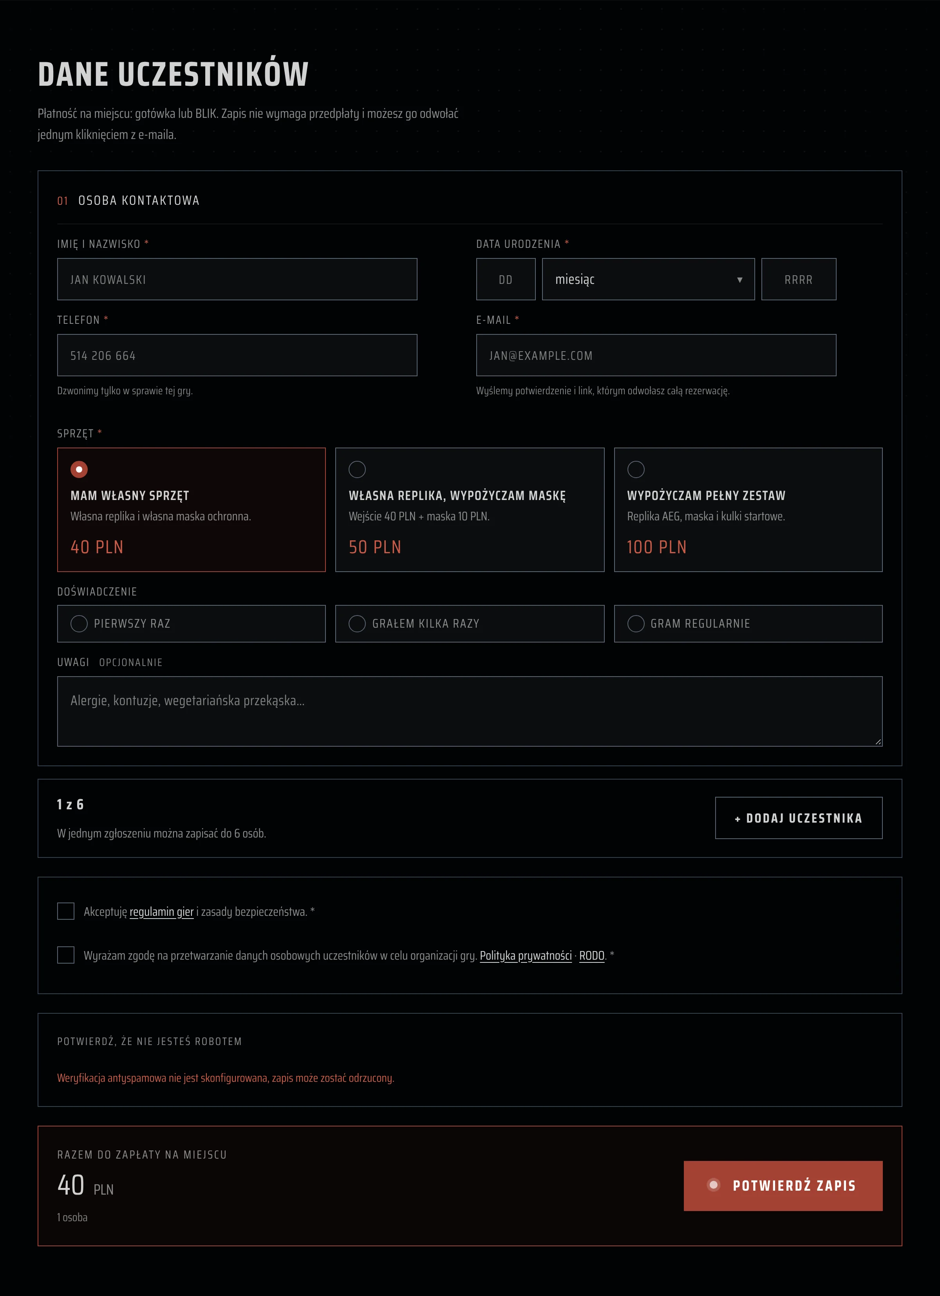Screen dimensions: 940x1296
Task: Select 'Wypożyczam pełny zestaw' option
Action: pyautogui.click(x=748, y=509)
